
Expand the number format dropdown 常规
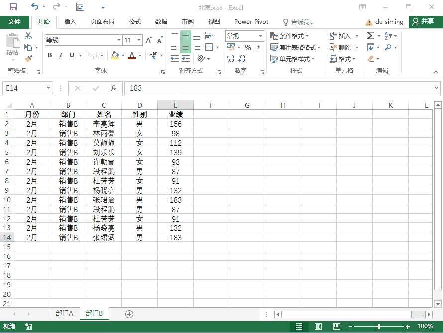tap(260, 36)
